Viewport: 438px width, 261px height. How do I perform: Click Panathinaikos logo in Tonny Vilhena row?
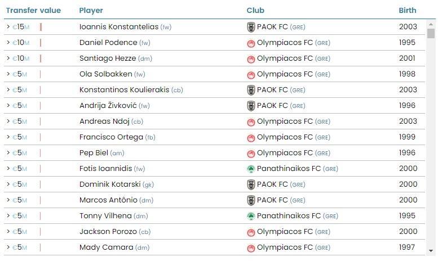coord(251,216)
